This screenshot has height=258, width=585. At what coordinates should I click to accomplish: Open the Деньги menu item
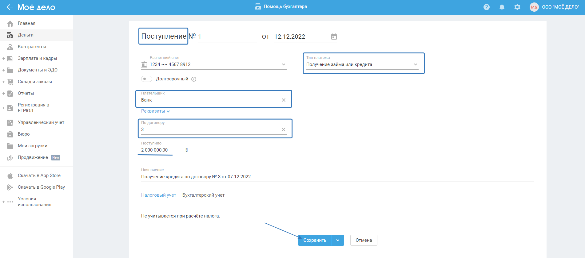click(37, 35)
